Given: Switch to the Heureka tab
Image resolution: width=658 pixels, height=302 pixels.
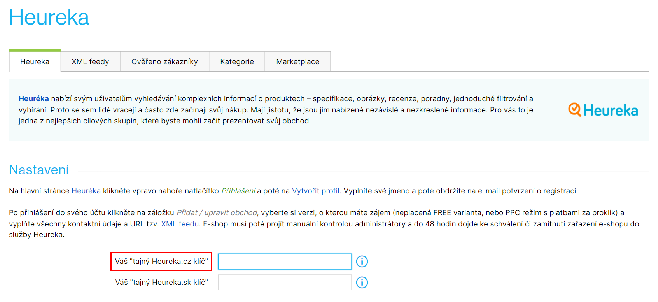Looking at the screenshot, I should 35,61.
